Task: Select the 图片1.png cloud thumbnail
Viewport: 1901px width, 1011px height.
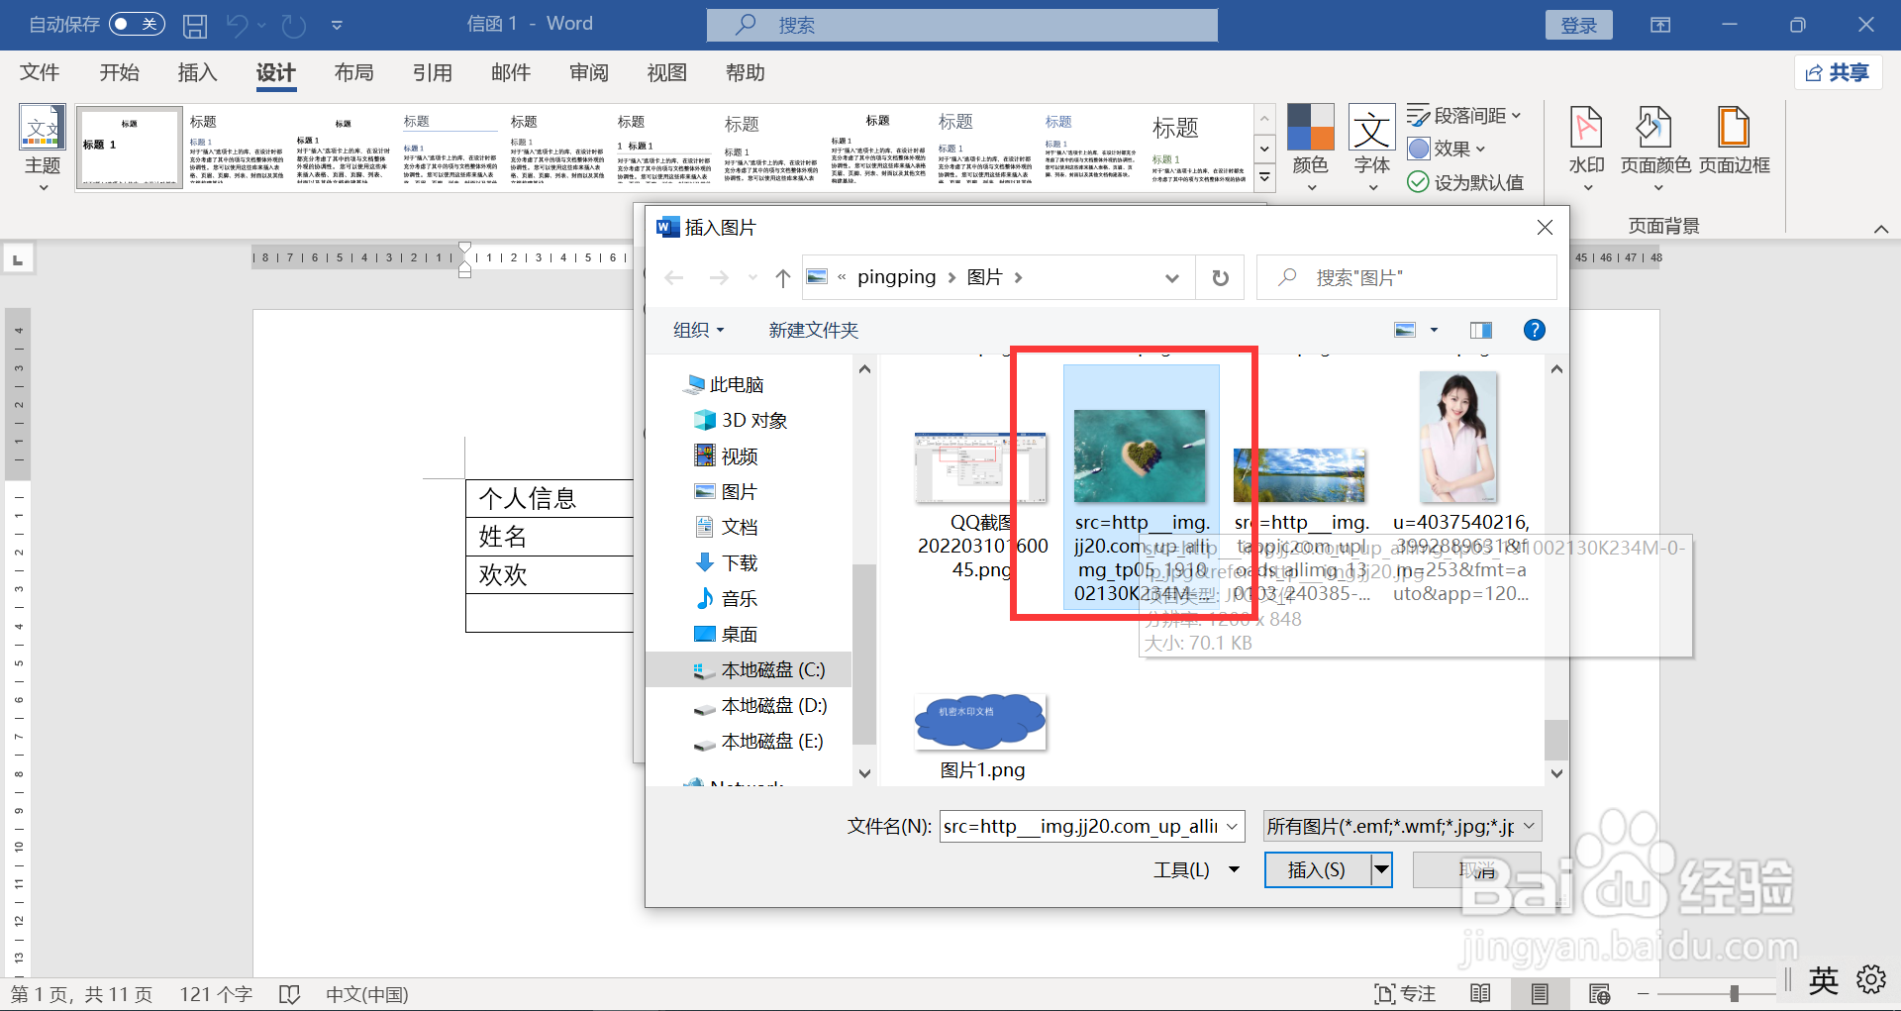Action: click(x=980, y=720)
